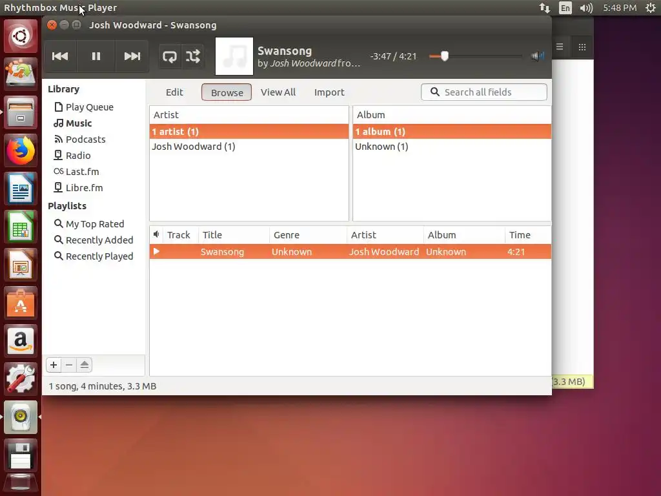Click the Swansong album art thumbnail
The height and width of the screenshot is (496, 661).
234,56
